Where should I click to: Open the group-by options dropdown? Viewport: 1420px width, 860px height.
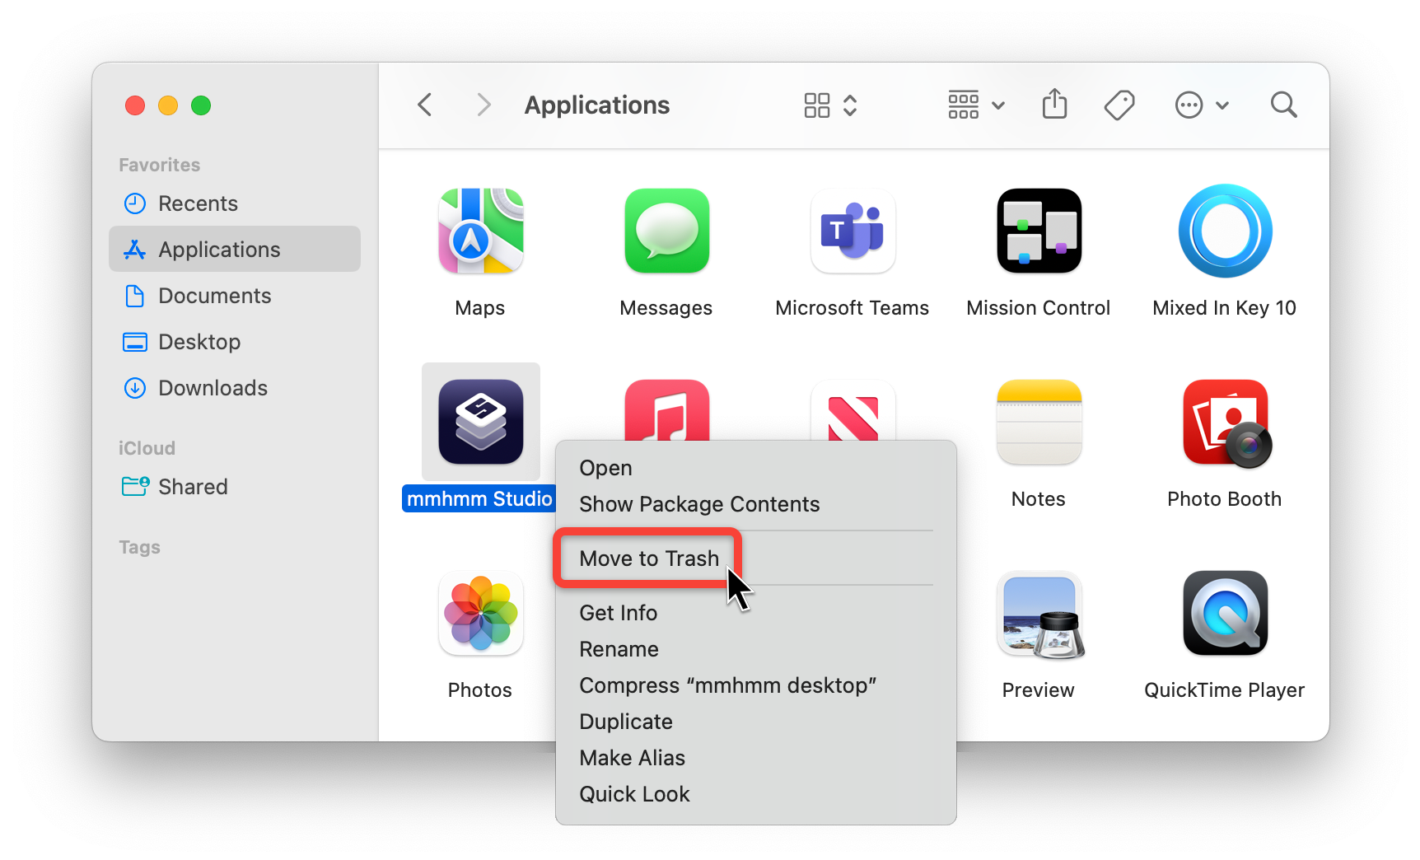click(x=976, y=105)
